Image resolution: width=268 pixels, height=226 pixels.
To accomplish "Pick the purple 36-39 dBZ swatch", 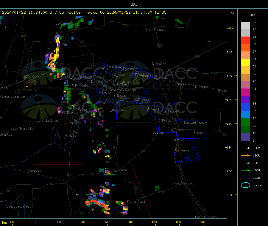I will coord(245,100).
